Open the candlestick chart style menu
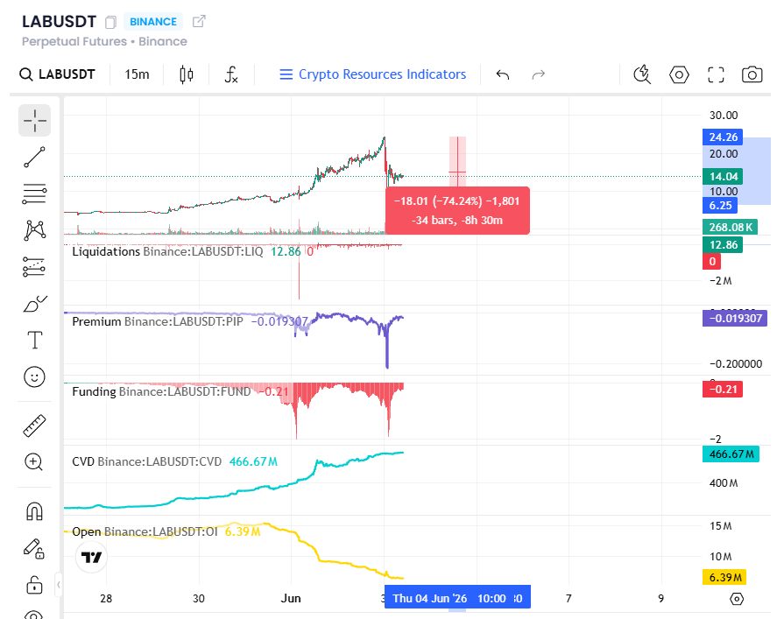This screenshot has width=784, height=619. click(x=187, y=74)
